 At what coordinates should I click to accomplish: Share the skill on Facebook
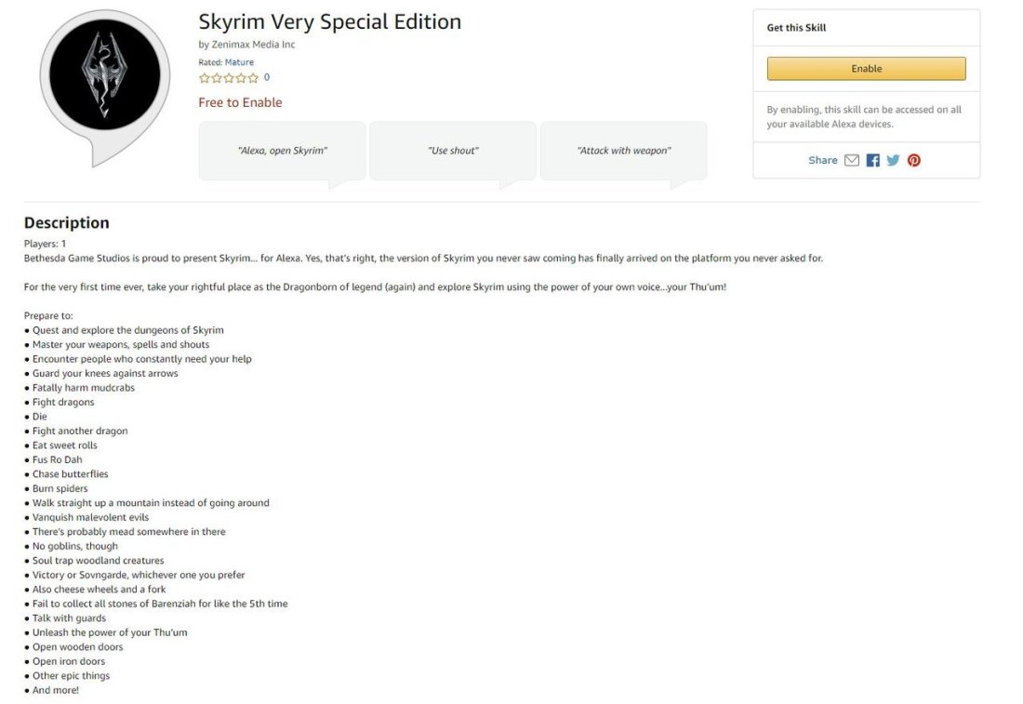(872, 160)
